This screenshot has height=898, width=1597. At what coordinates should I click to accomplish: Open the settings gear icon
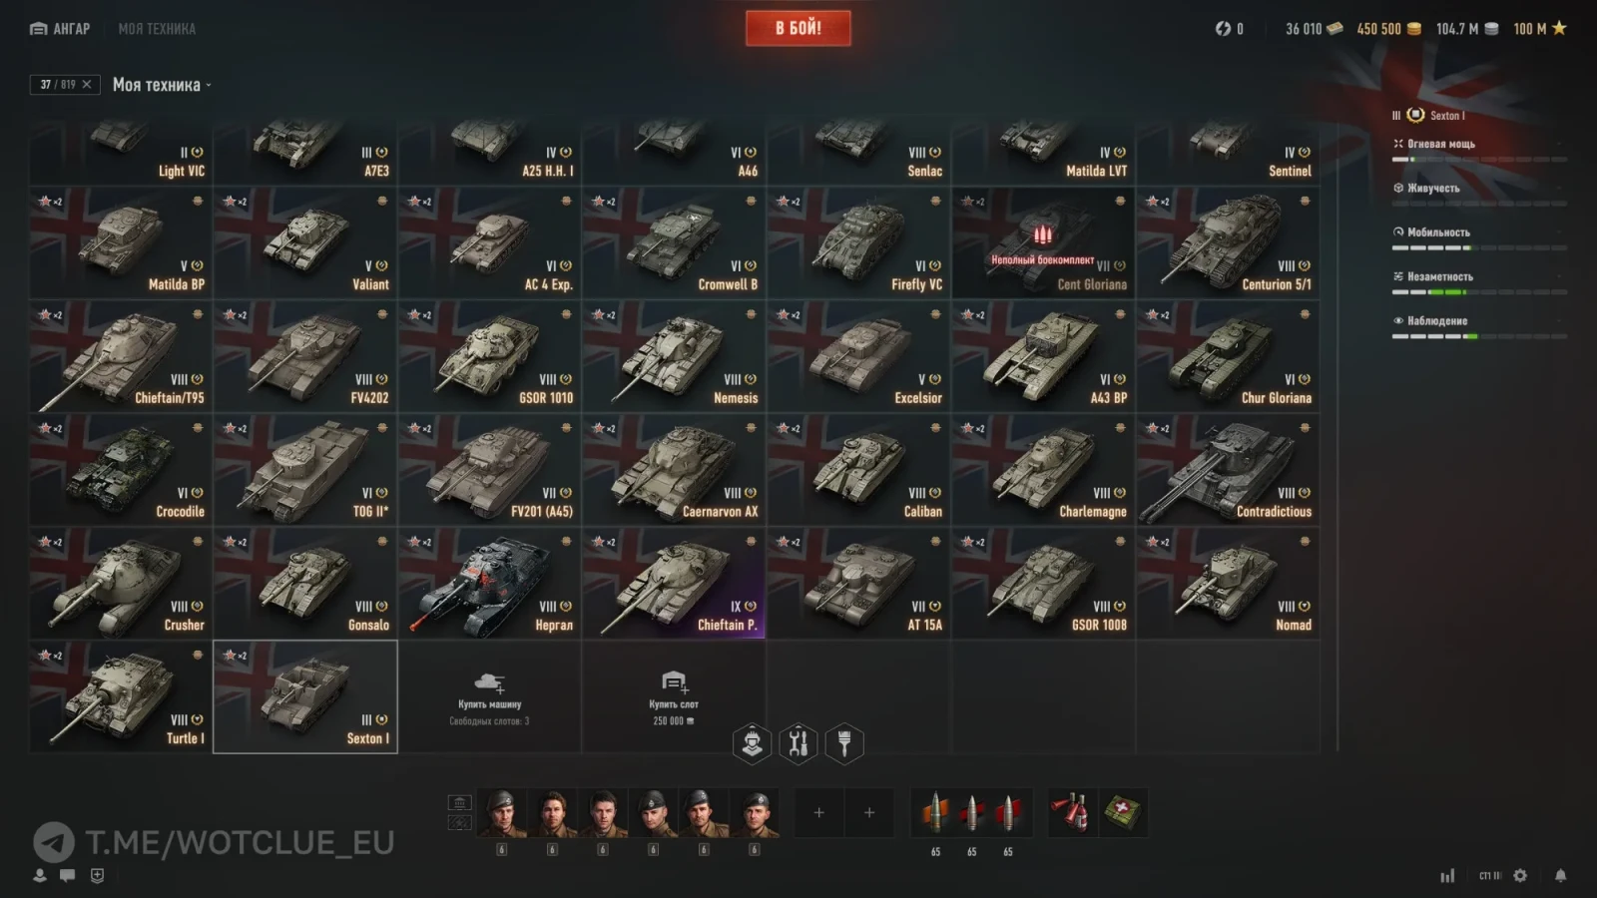[x=1520, y=876]
